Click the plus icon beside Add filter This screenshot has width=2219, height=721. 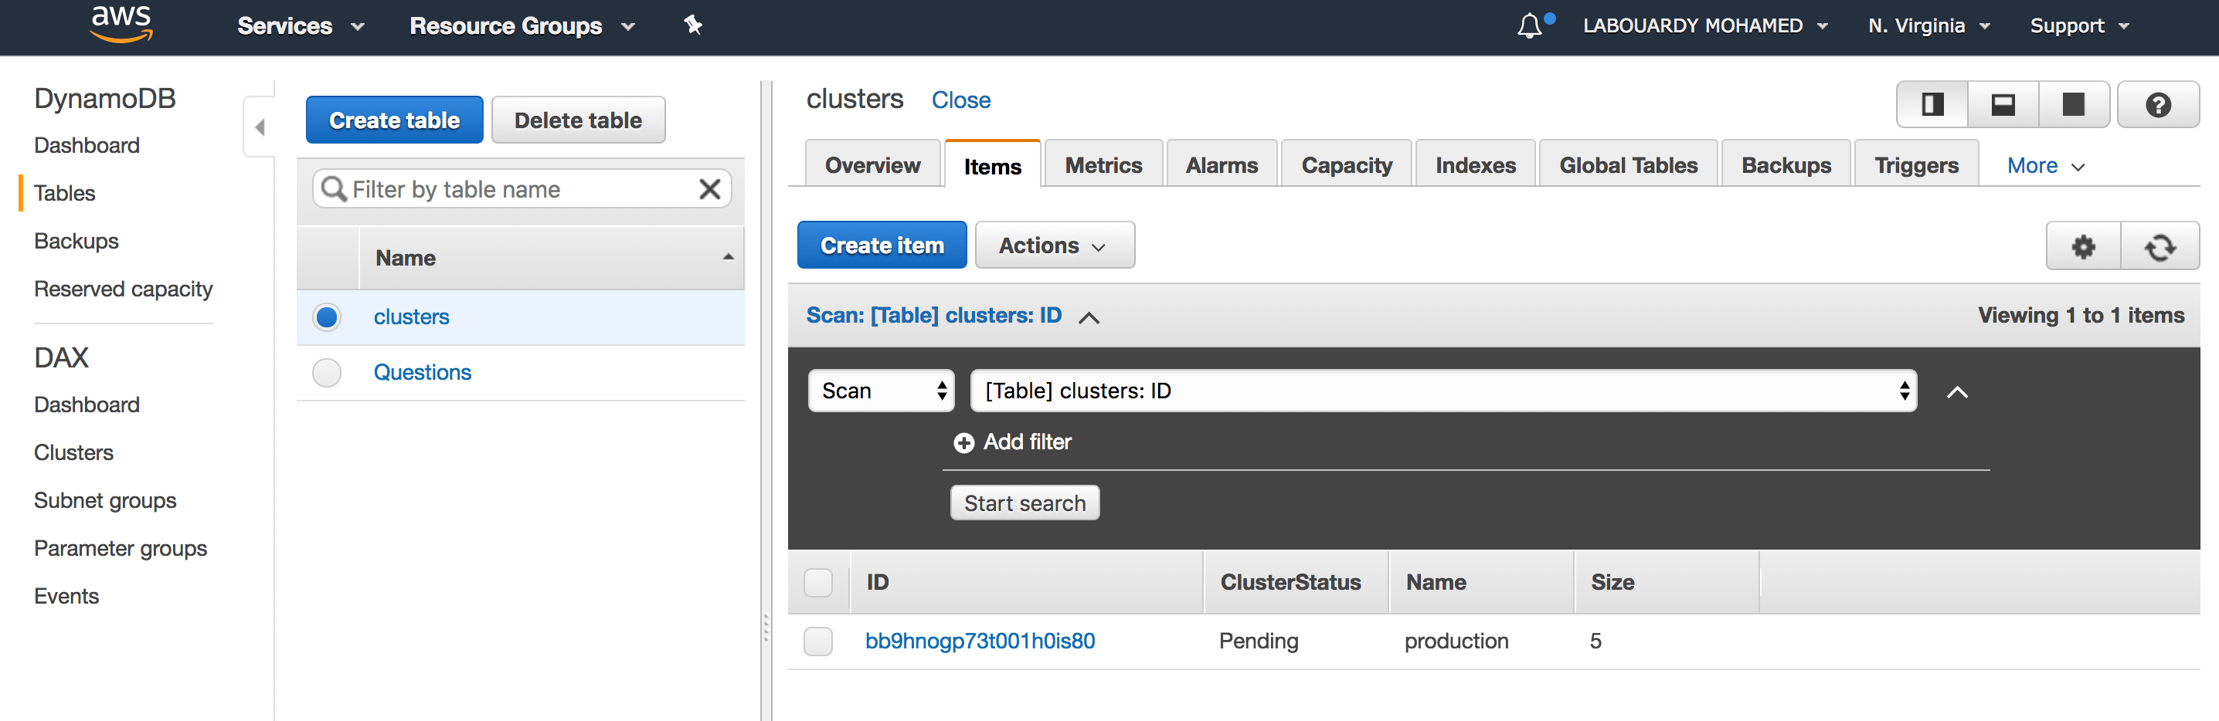pos(963,442)
